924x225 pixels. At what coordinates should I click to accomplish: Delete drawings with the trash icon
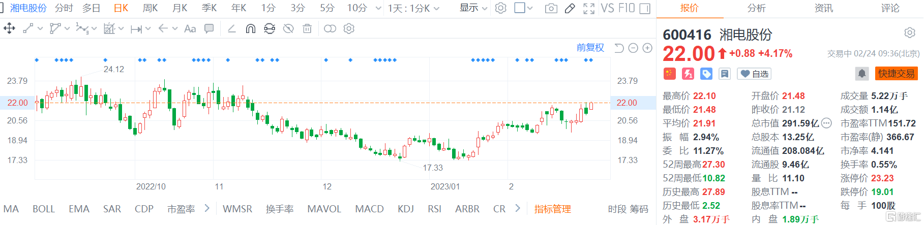pos(307,29)
